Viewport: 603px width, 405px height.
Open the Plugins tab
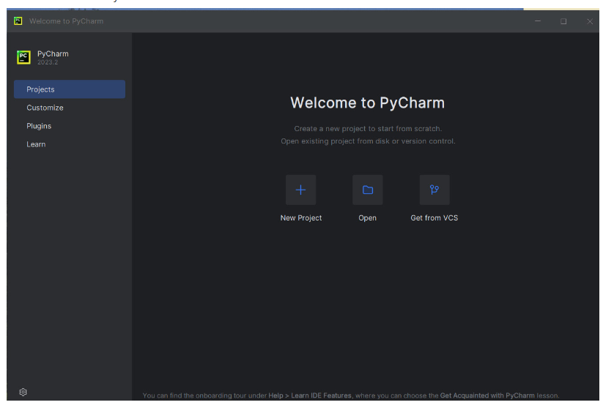tap(39, 126)
